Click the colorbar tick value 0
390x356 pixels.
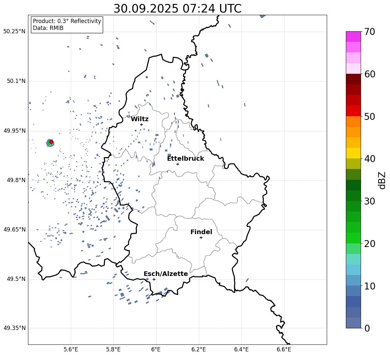pos(367,328)
